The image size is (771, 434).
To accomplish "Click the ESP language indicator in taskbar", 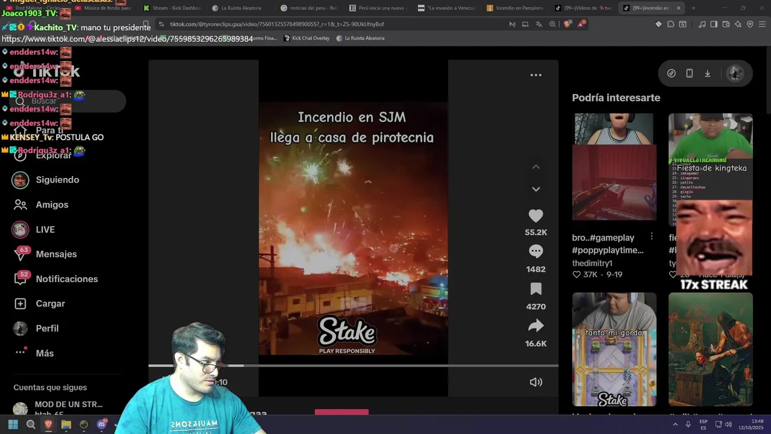I will click(x=703, y=424).
